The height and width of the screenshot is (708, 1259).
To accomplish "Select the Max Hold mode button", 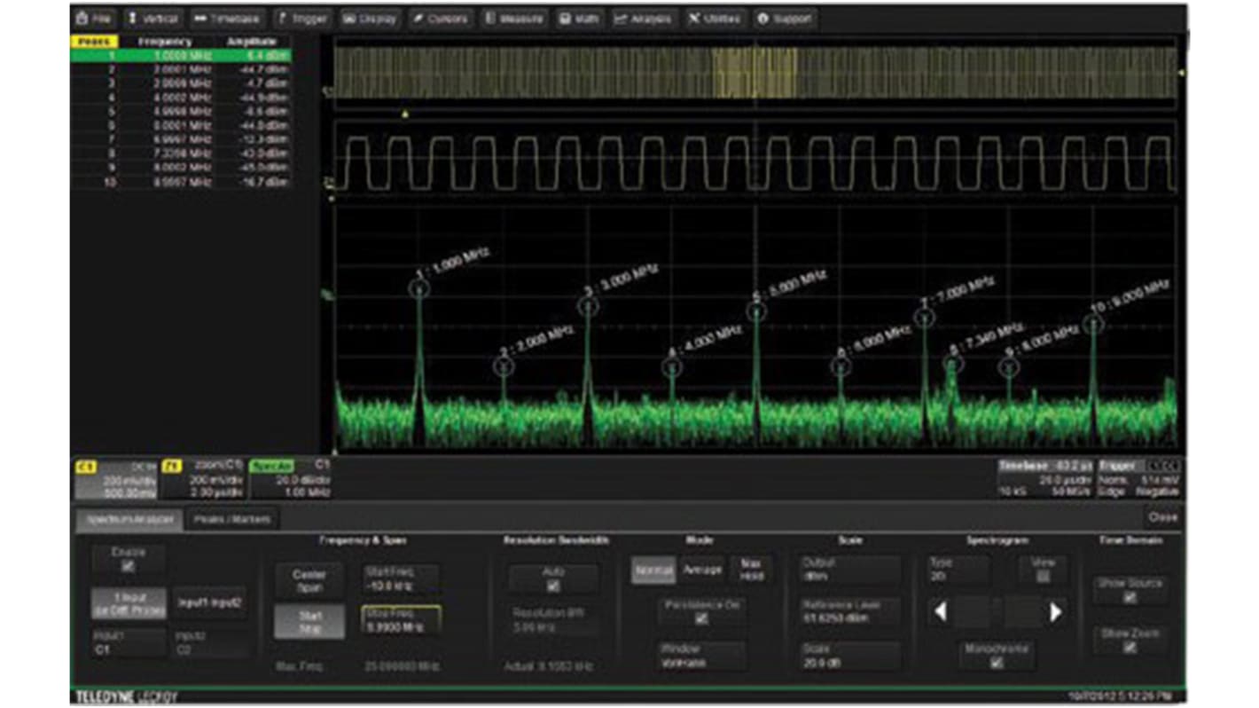I will pyautogui.click(x=750, y=570).
